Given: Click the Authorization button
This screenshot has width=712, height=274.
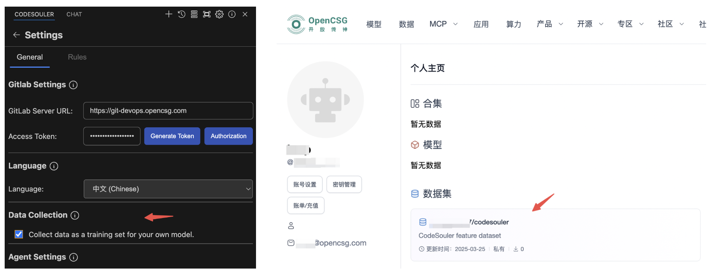Looking at the screenshot, I should (228, 136).
